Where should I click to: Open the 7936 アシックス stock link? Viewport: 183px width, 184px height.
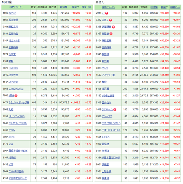point(107,116)
